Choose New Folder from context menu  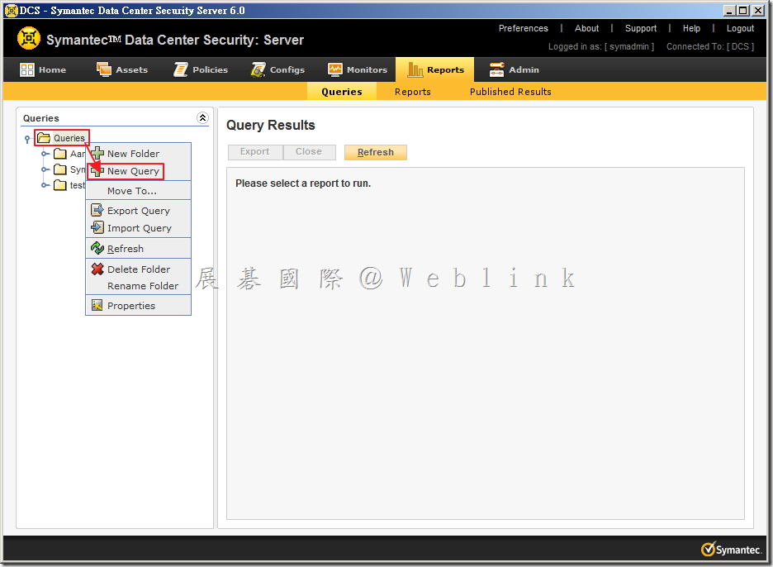coord(139,154)
